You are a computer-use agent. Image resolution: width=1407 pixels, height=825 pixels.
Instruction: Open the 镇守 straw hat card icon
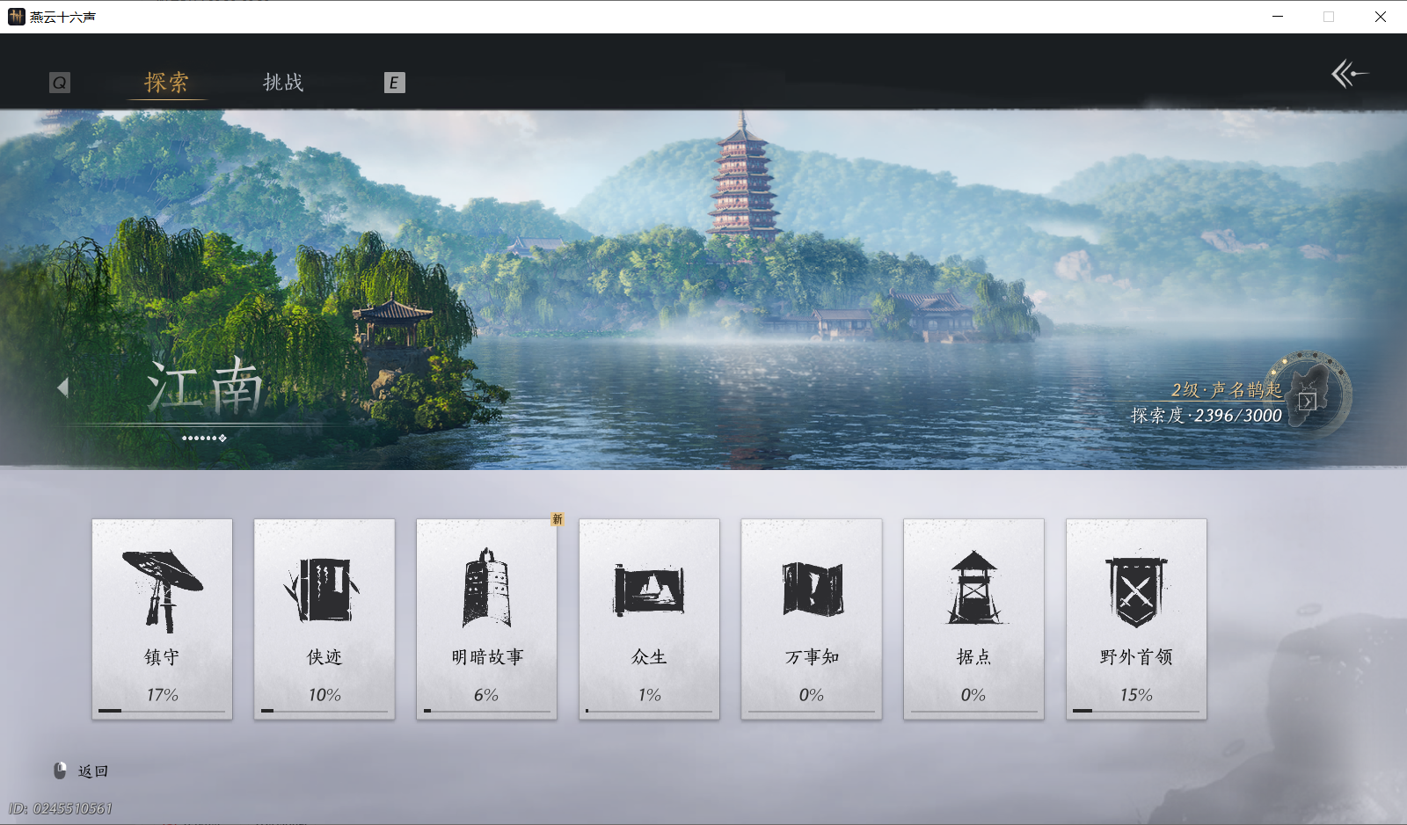click(x=163, y=590)
